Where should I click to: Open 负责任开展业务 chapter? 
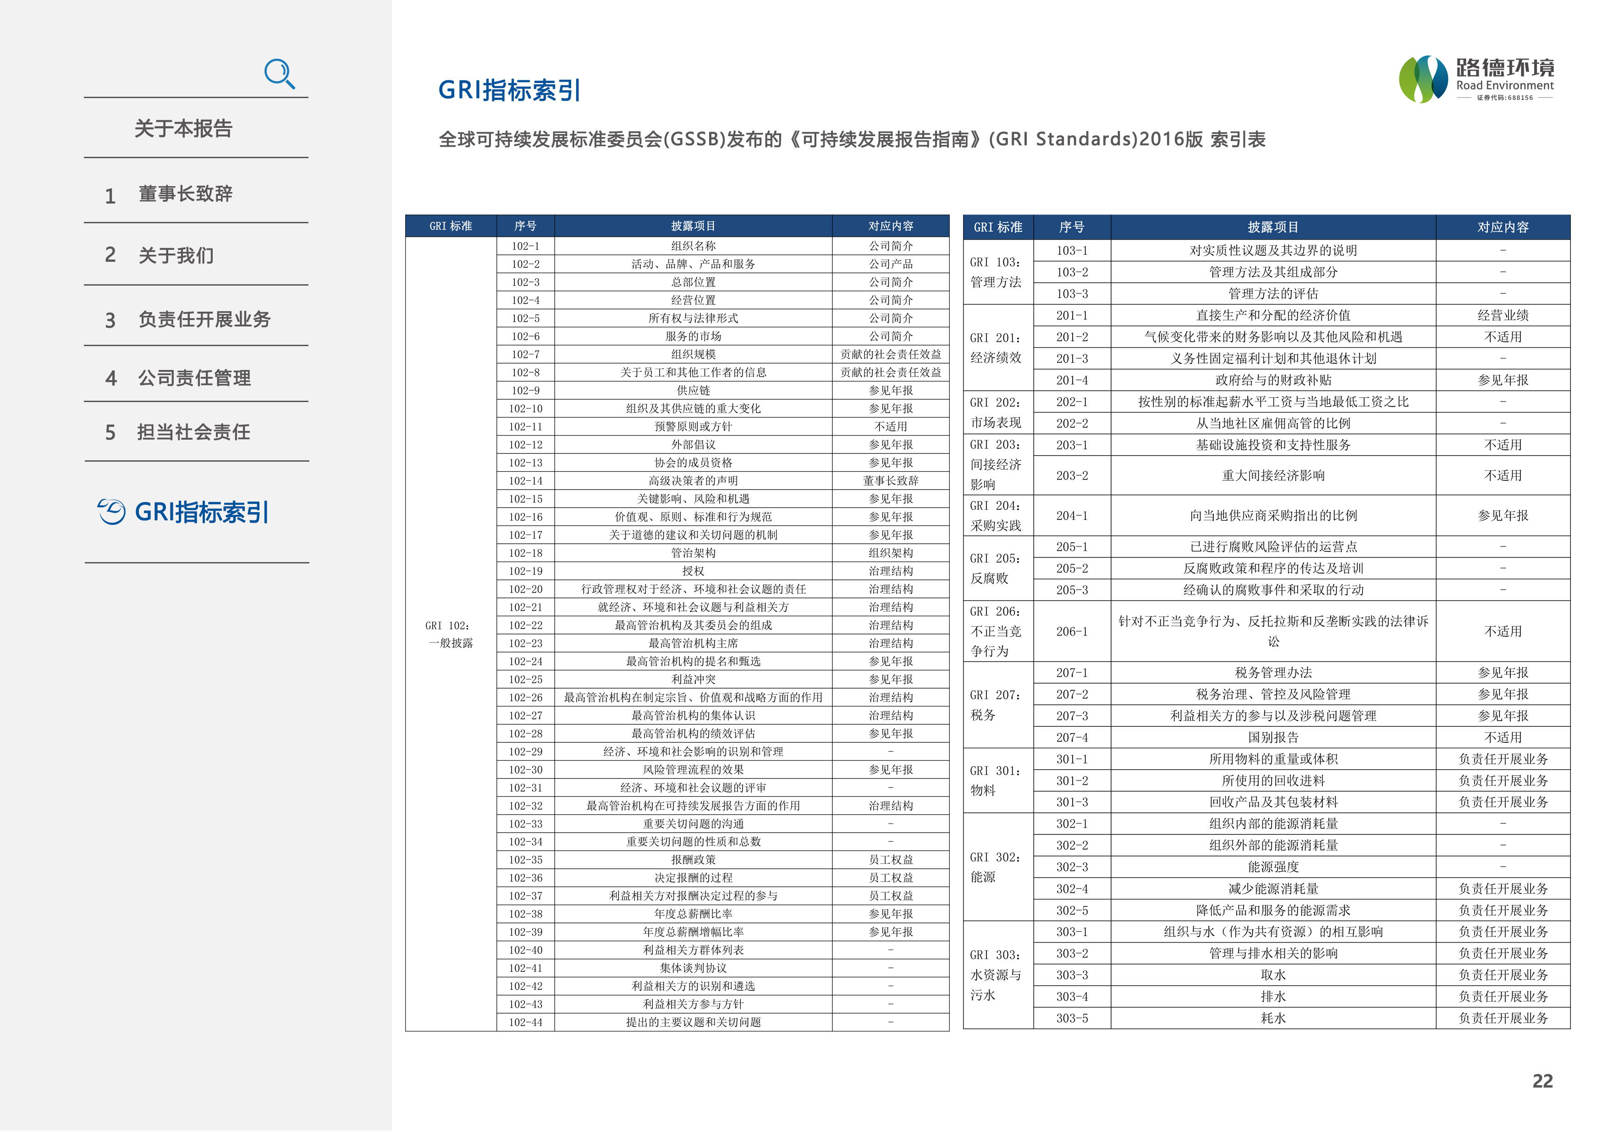(204, 320)
